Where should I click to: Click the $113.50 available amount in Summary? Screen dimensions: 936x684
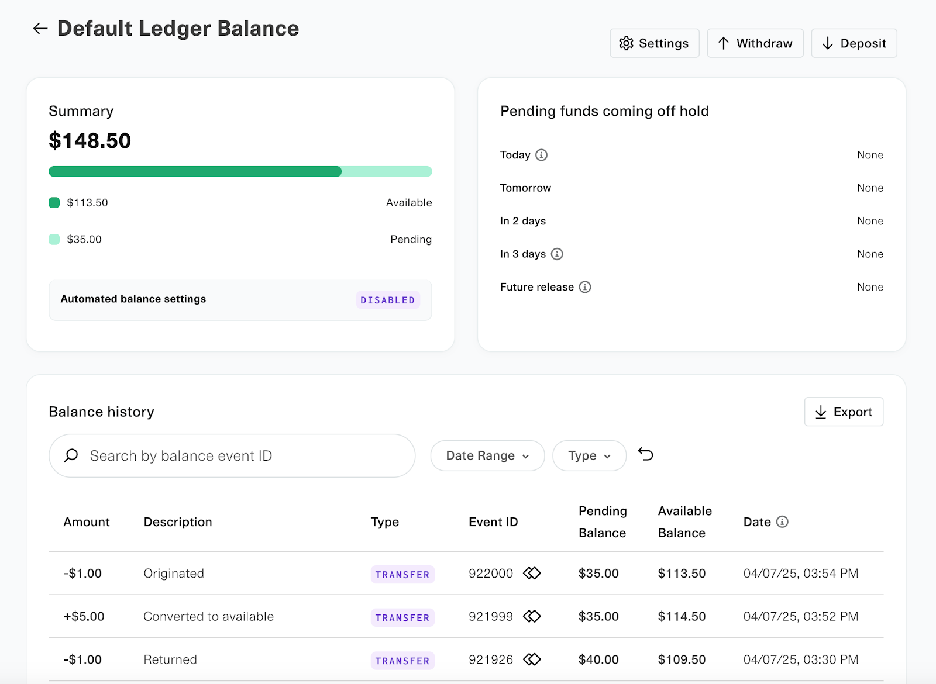tap(88, 203)
